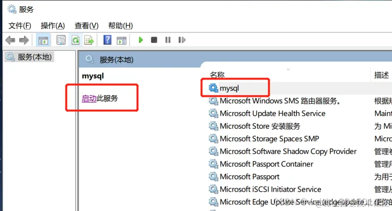Click gear icon beside Microsoft Update Health Service
The width and height of the screenshot is (392, 211).
(213, 113)
